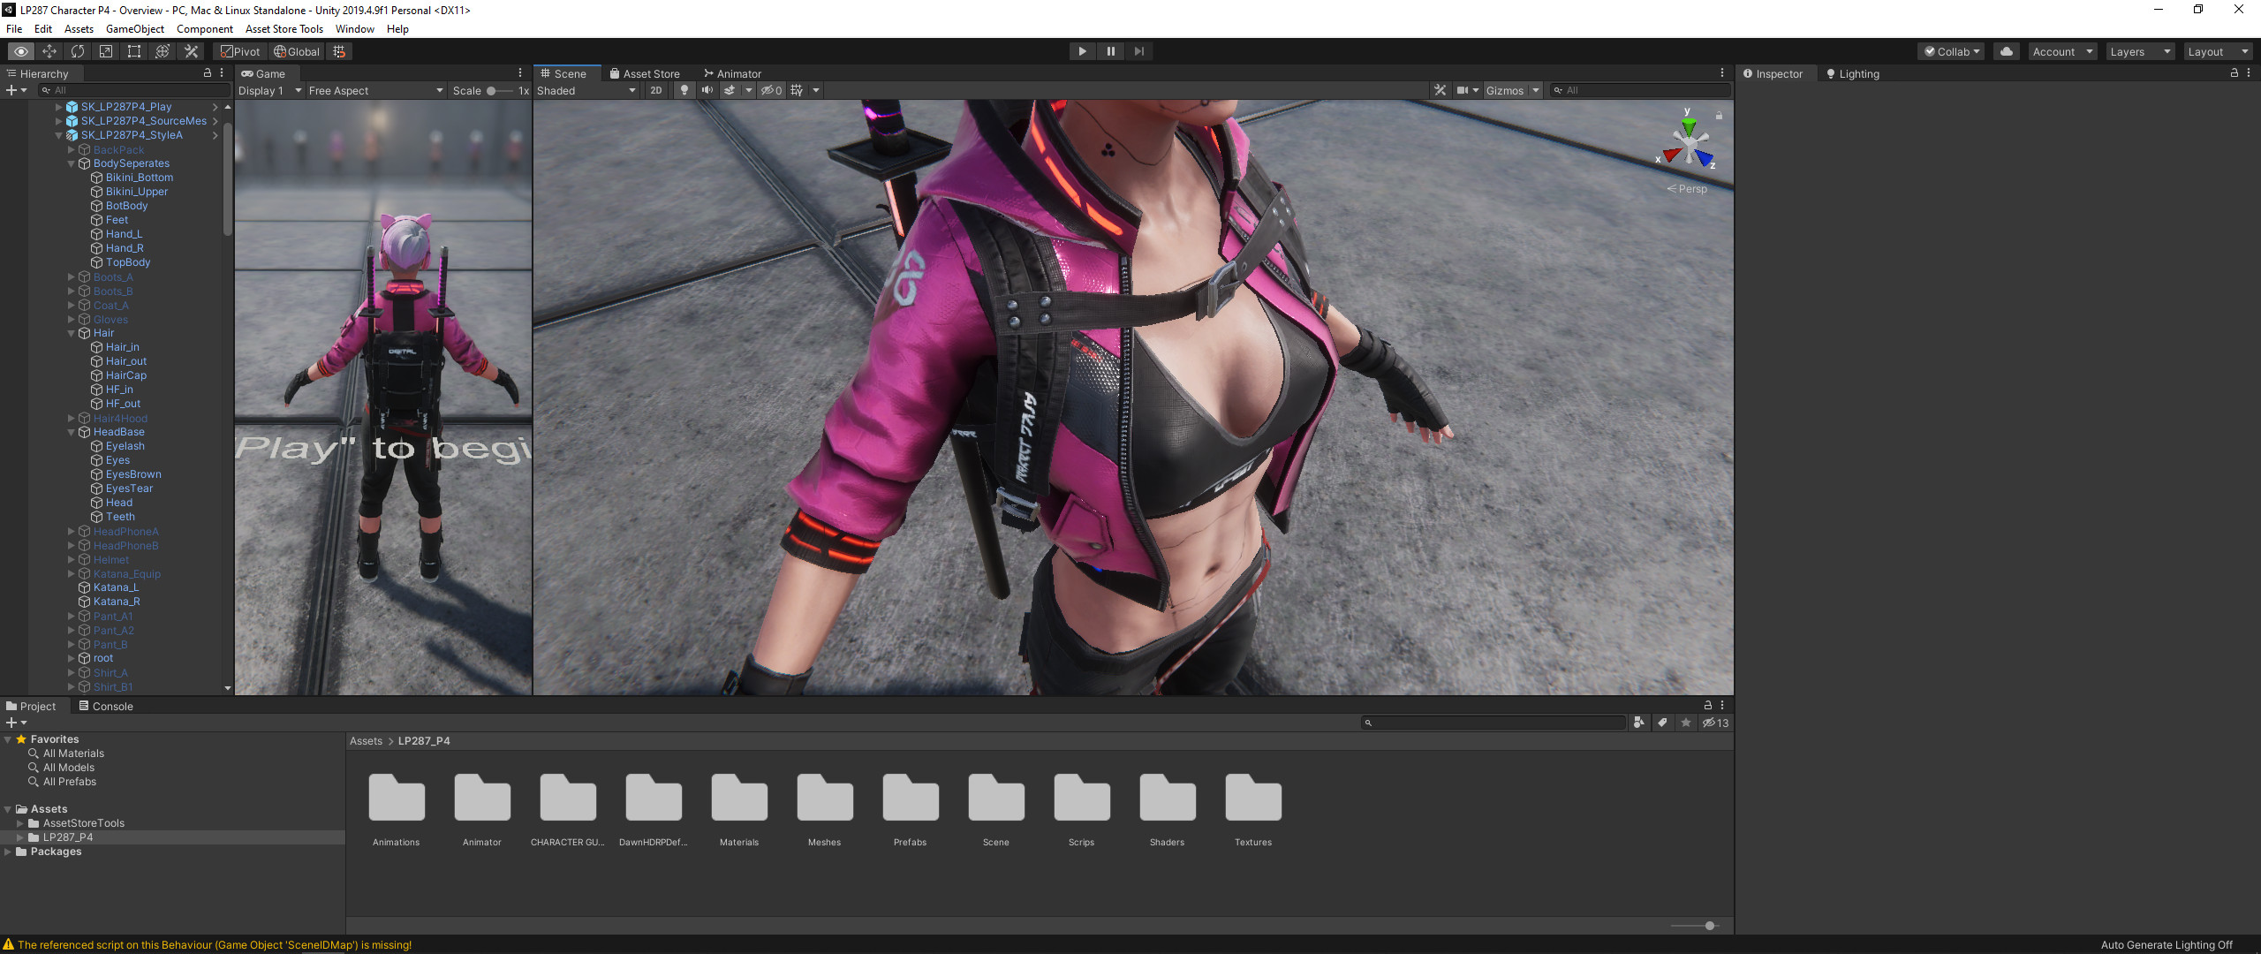Toggle the Inspector panel lock
The image size is (2261, 954).
point(2235,73)
